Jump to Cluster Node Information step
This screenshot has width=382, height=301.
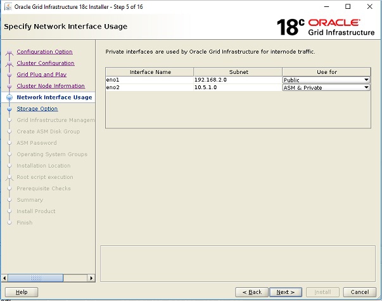(x=51, y=86)
